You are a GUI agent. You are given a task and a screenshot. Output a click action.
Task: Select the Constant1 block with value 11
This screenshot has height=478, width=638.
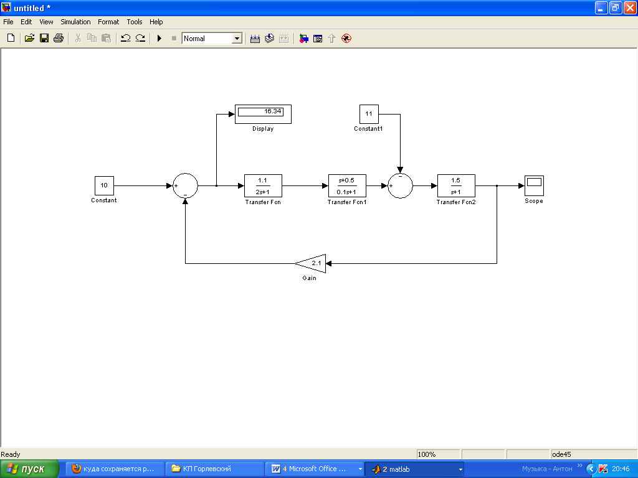pos(369,115)
